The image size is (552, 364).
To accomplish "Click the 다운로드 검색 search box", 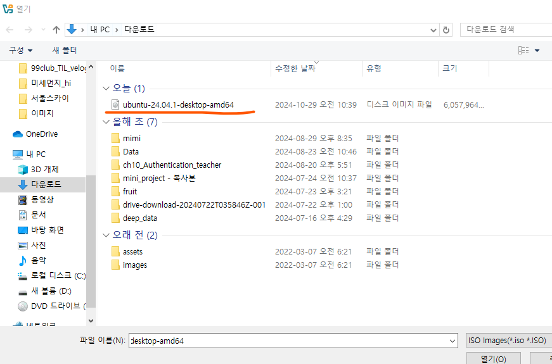I will tap(506, 30).
